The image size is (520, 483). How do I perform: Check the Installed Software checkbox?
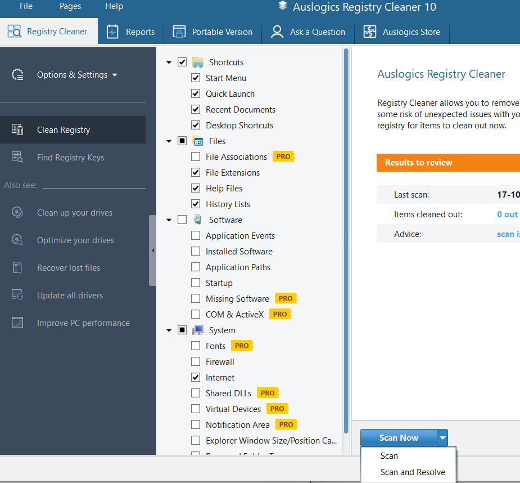point(196,251)
